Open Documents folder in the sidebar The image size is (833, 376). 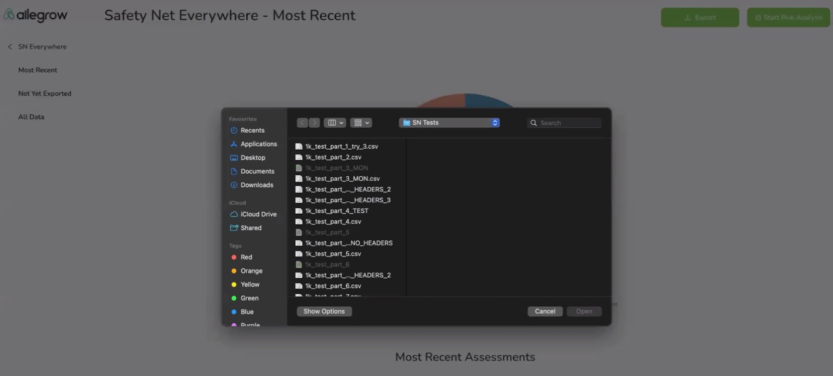tap(257, 171)
